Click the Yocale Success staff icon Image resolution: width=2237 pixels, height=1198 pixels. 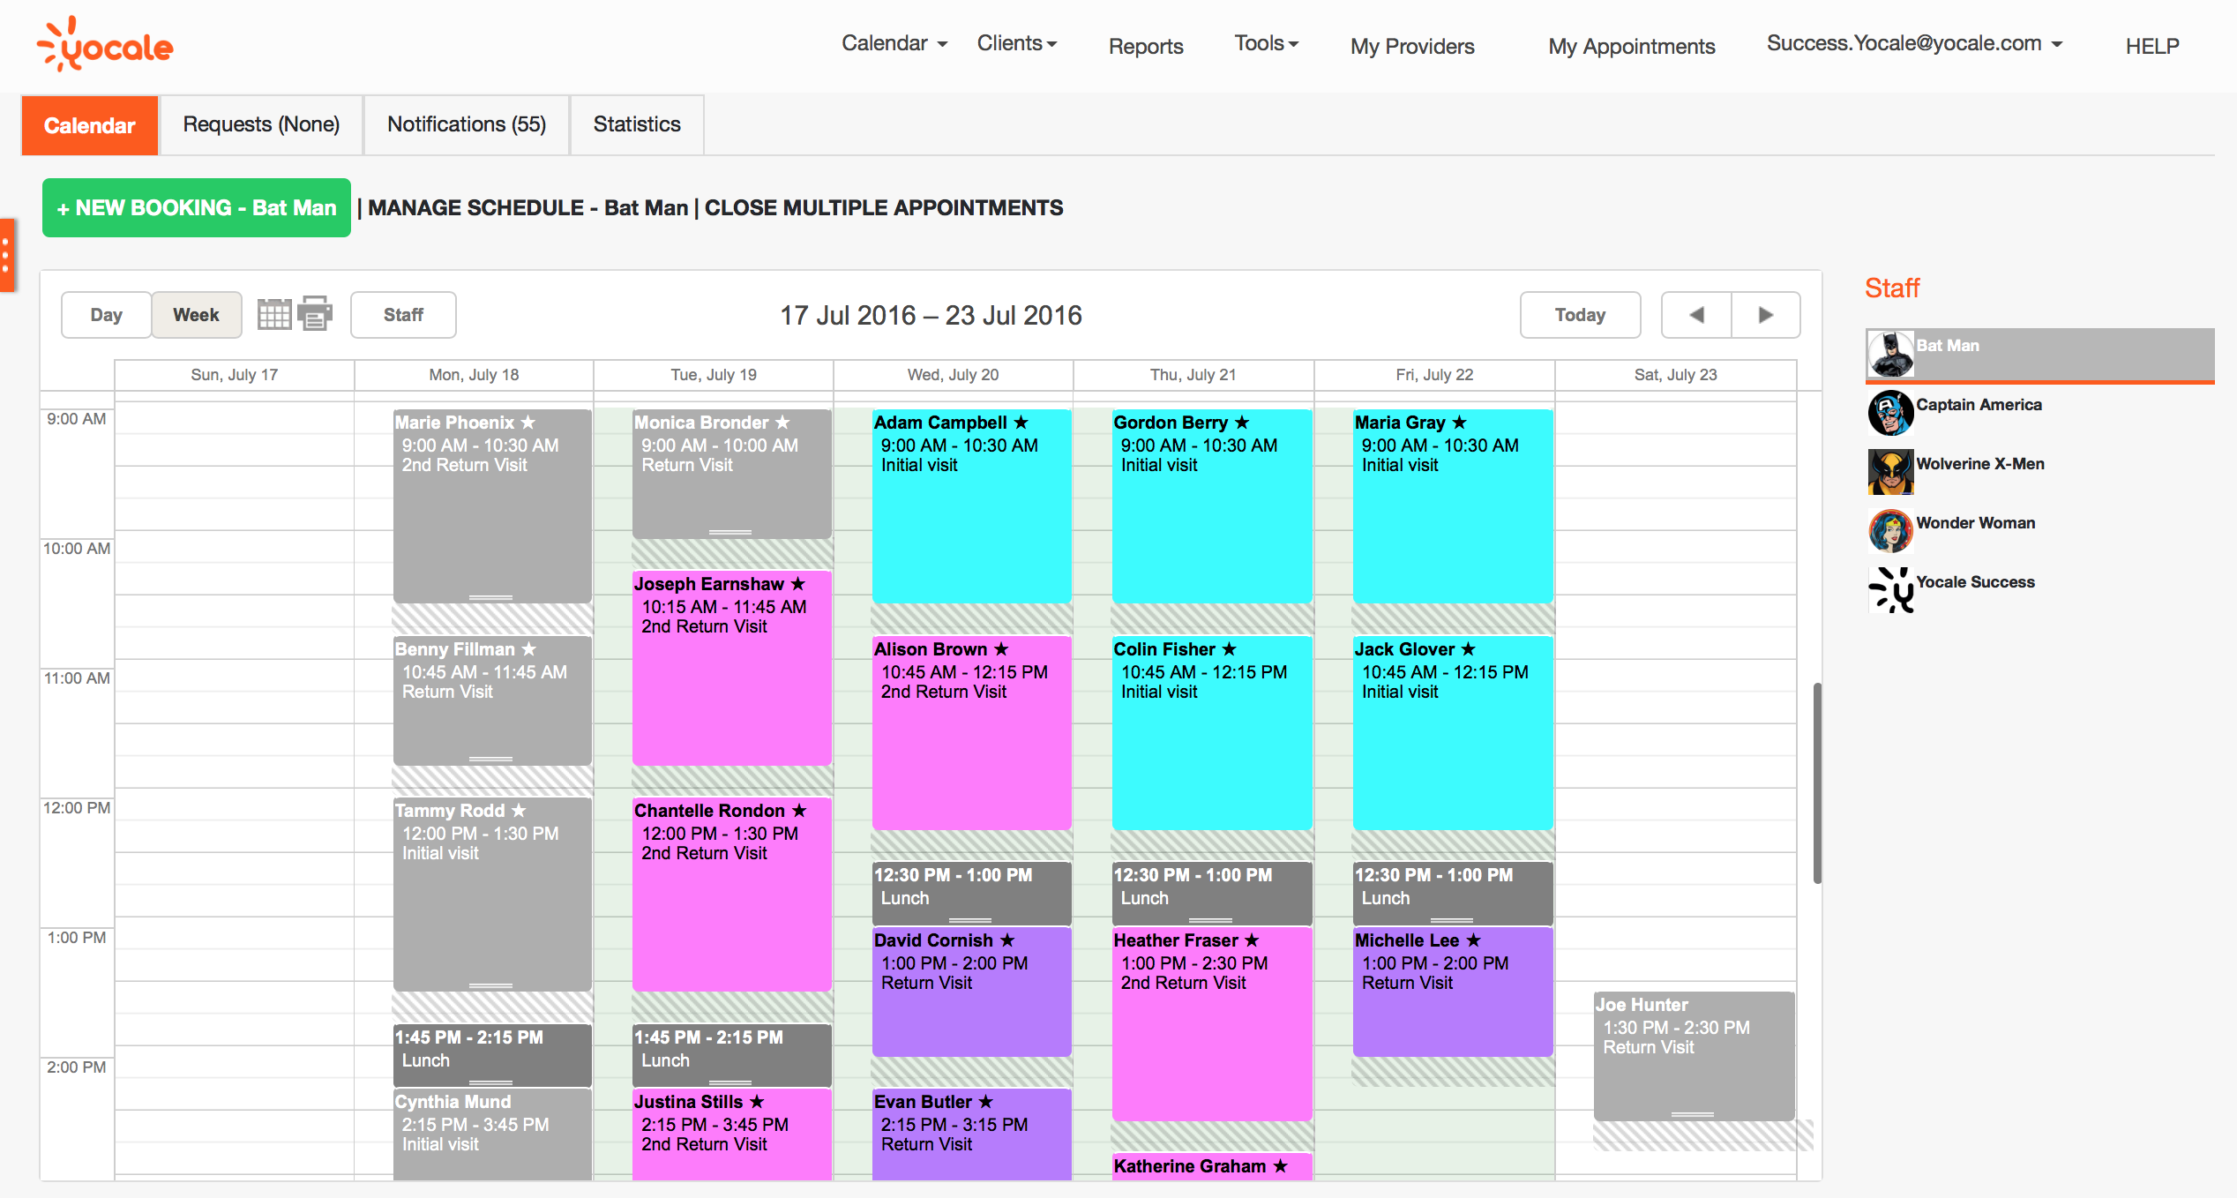(x=1889, y=589)
